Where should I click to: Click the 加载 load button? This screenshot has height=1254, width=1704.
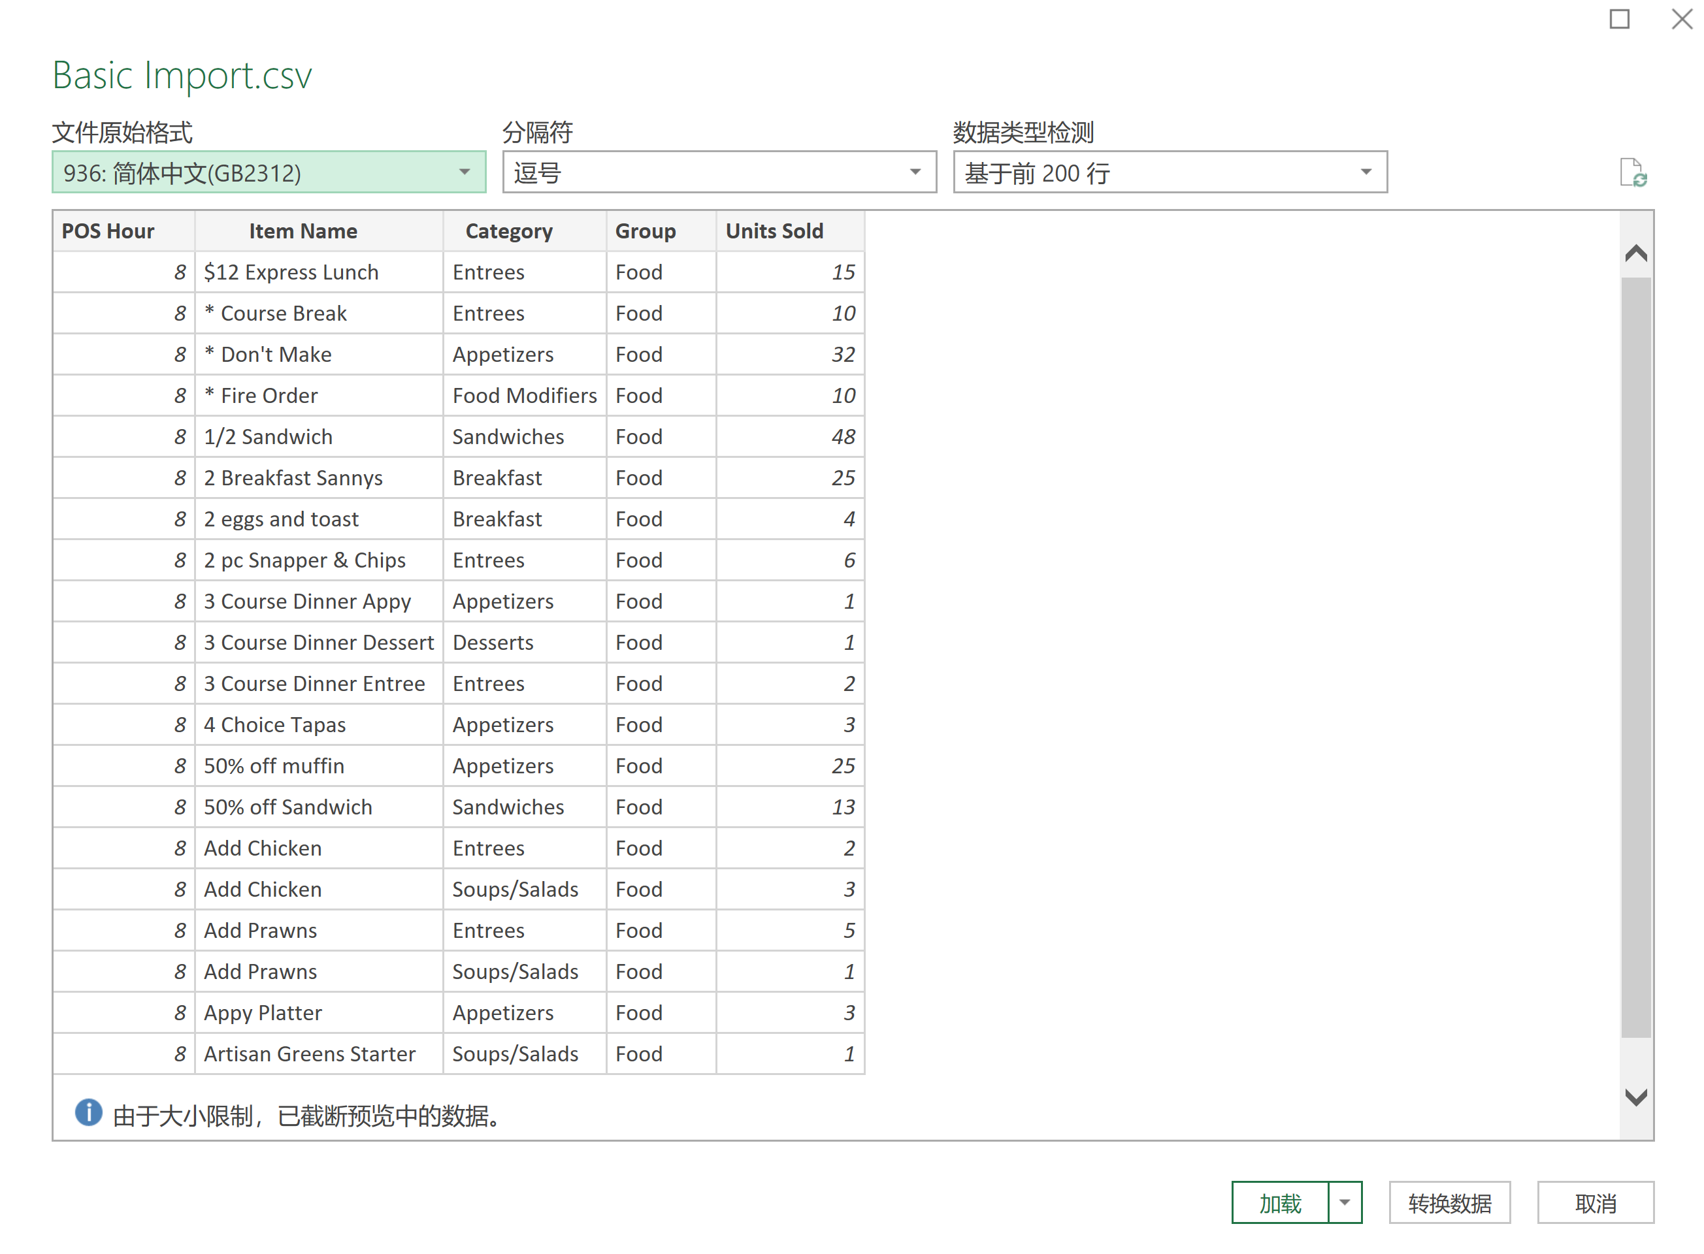[x=1279, y=1202]
